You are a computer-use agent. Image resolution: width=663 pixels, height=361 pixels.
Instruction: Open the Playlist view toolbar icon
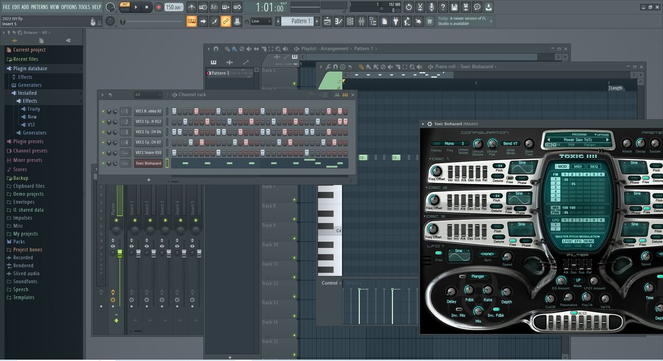click(x=327, y=21)
